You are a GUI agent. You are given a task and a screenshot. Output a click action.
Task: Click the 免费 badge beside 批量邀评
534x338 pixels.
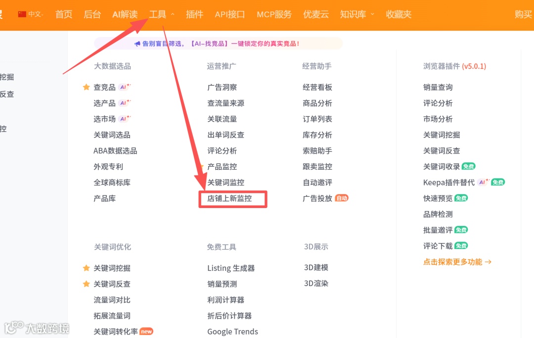click(461, 230)
